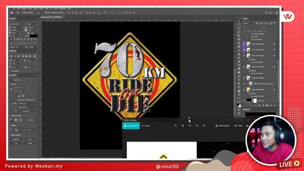304x171 pixels.
Task: Click the create new group folder icon
Action: tap(267, 105)
